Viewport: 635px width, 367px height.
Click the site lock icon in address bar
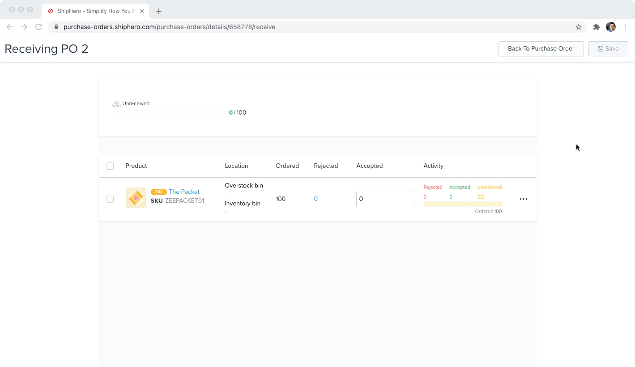coord(56,27)
